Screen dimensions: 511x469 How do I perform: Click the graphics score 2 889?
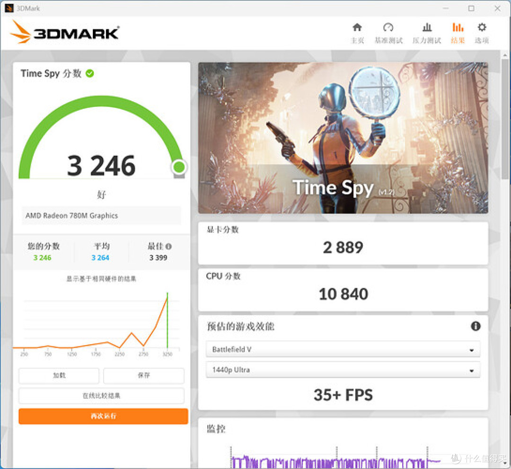pos(343,248)
